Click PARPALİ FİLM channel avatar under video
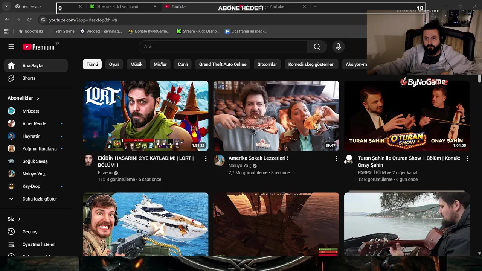This screenshot has height=271, width=482. click(349, 160)
